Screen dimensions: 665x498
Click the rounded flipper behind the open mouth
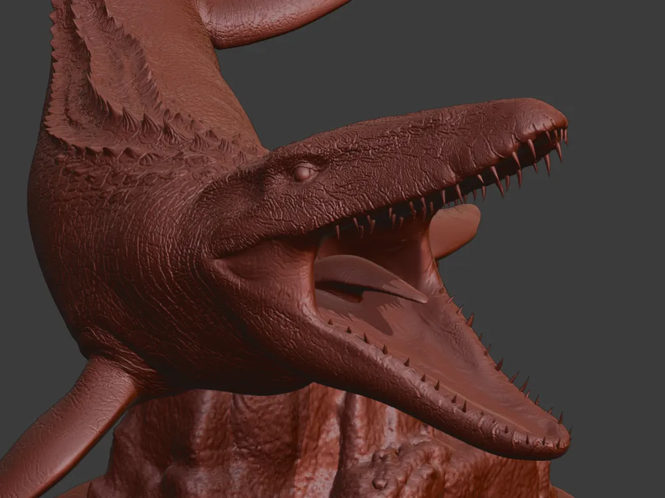click(x=458, y=229)
